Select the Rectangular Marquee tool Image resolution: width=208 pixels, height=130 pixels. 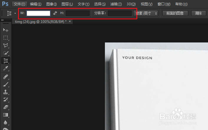6,38
